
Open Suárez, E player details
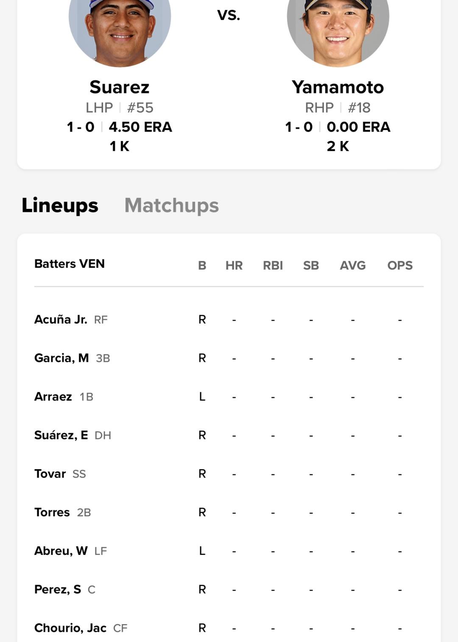coord(61,435)
